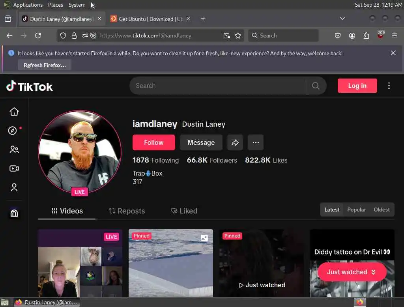Open the Pocket save icon
Image resolution: width=404 pixels, height=307 pixels.
pos(338,36)
